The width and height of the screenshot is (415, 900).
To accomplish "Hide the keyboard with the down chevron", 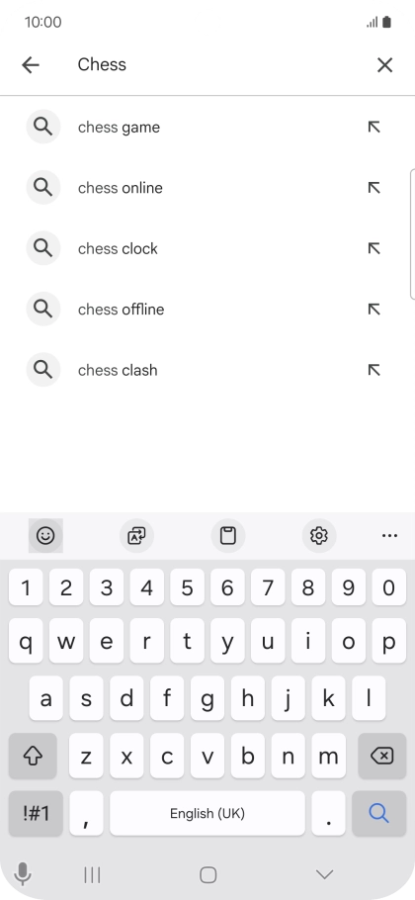I will tap(324, 874).
